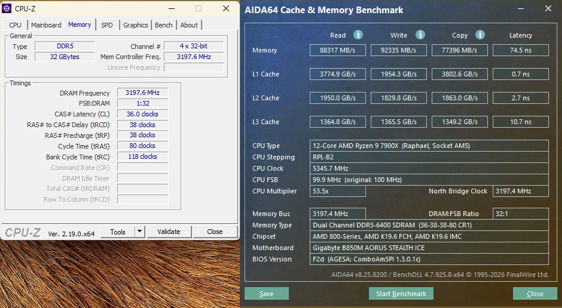Go to the Bench tab
Viewport: 562px width, 308px height.
tap(163, 25)
